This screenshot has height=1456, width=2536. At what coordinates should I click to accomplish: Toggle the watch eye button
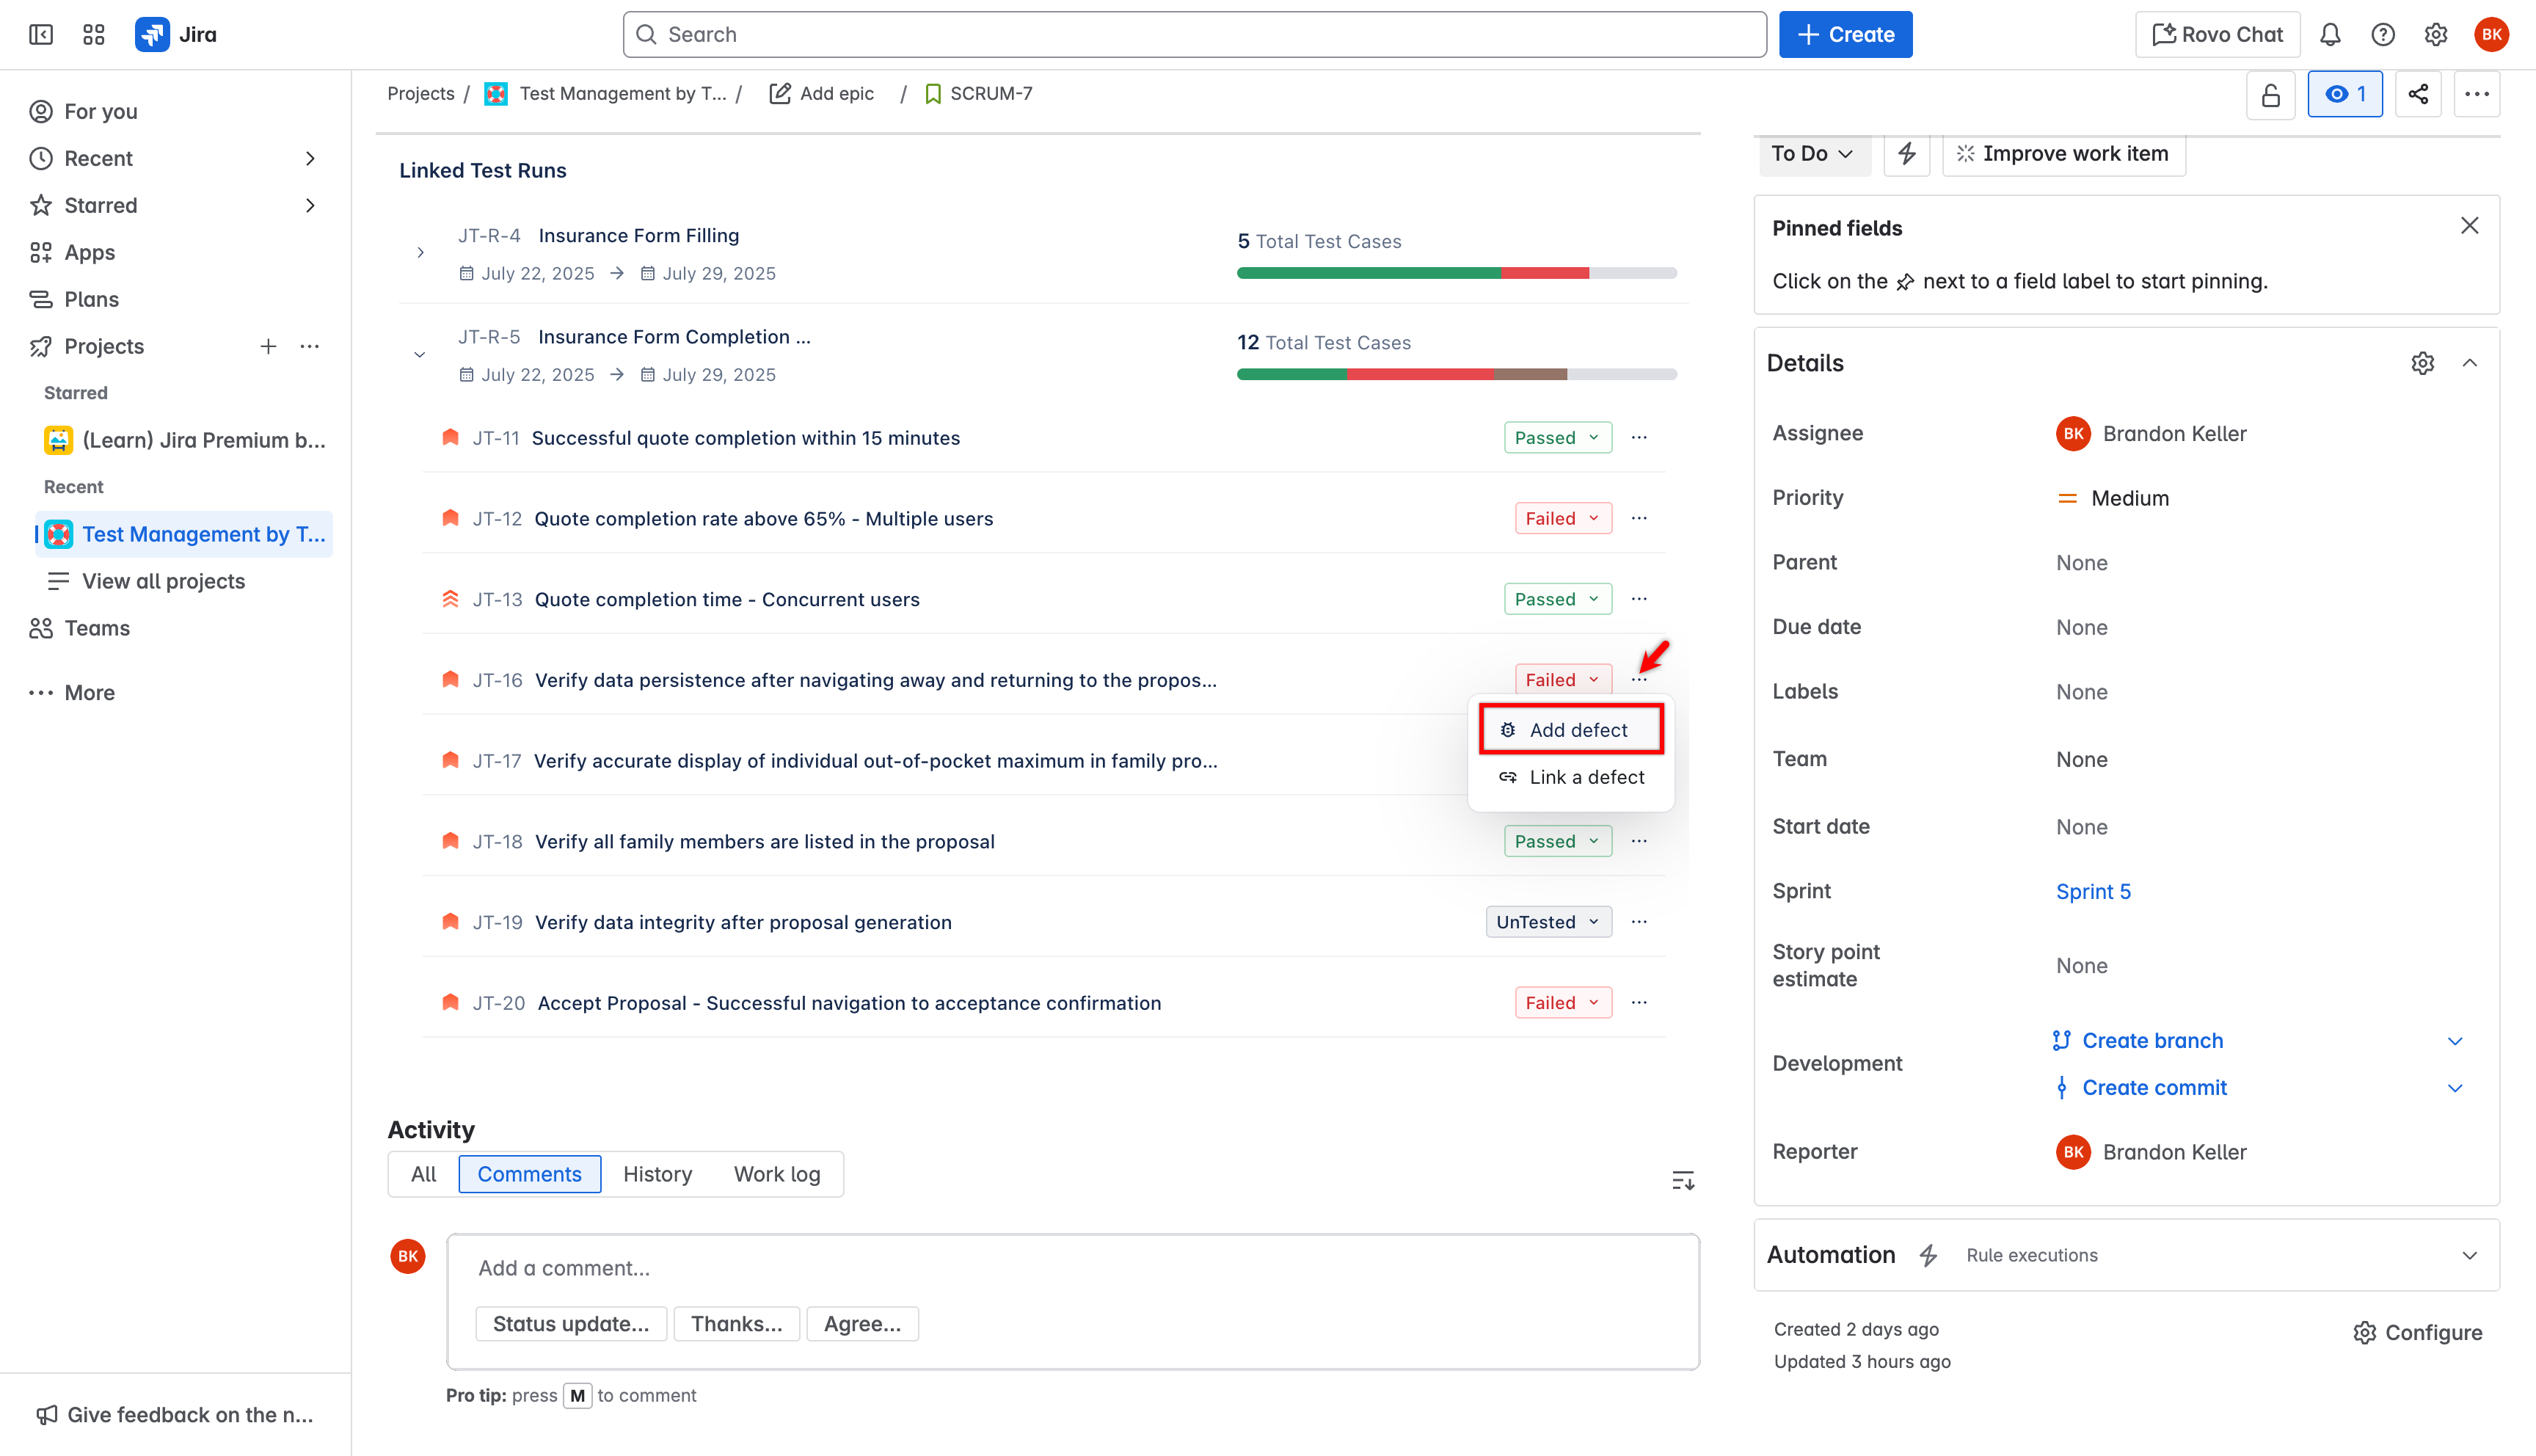tap(2344, 94)
